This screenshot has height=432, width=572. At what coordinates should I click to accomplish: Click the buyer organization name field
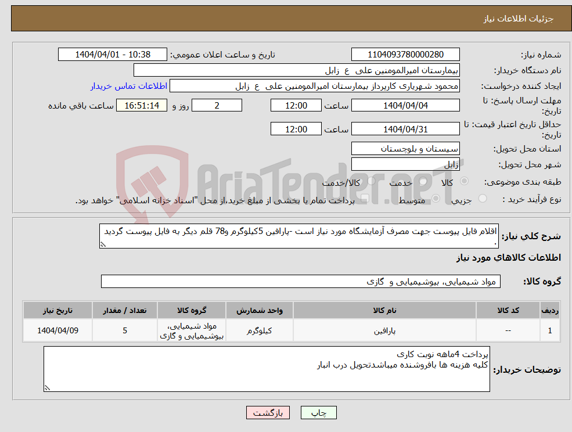pos(297,70)
